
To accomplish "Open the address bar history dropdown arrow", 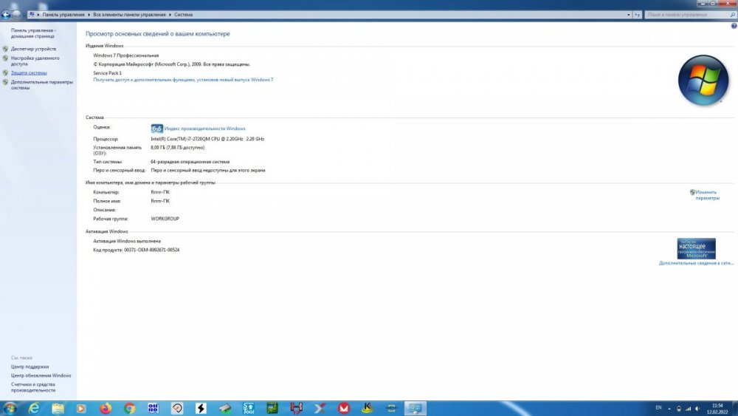I will click(x=628, y=15).
